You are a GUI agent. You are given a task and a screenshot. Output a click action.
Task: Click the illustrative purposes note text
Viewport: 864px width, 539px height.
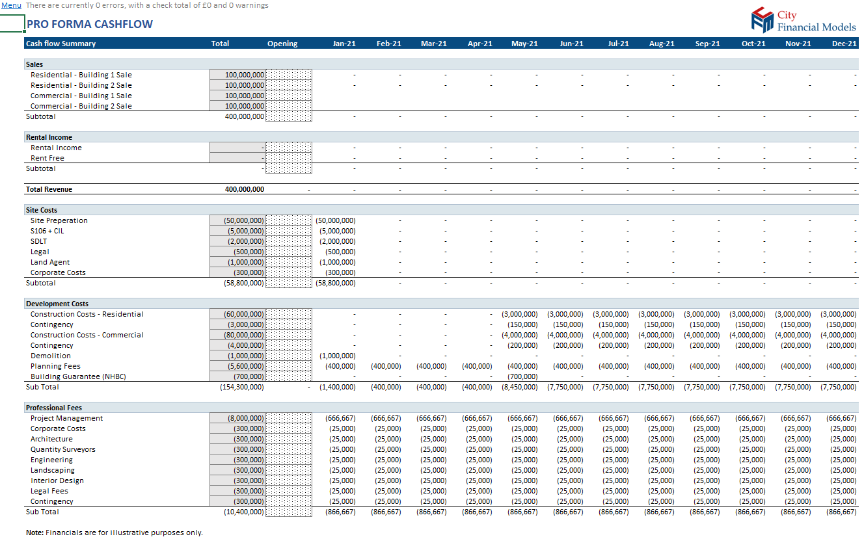click(x=115, y=532)
